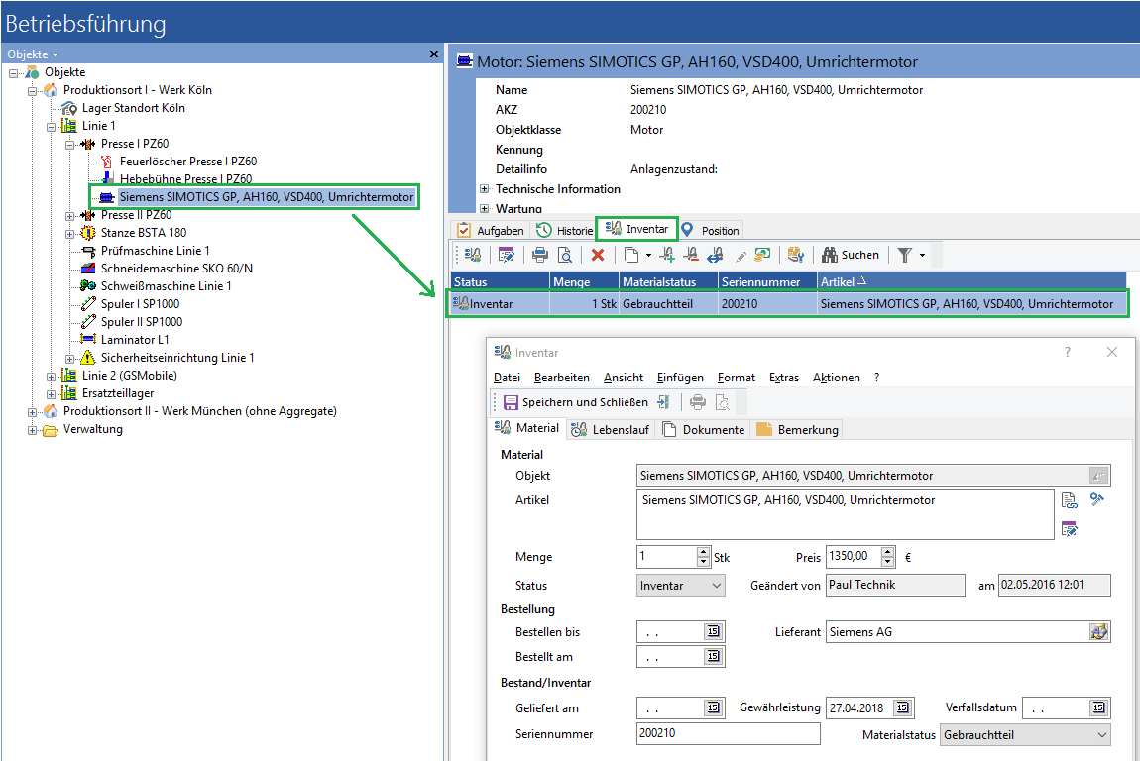Image resolution: width=1140 pixels, height=761 pixels.
Task: Open the Datei menu
Action: [507, 378]
